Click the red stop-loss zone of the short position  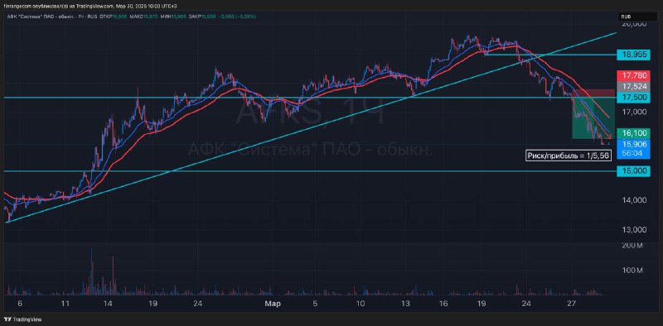[600, 93]
